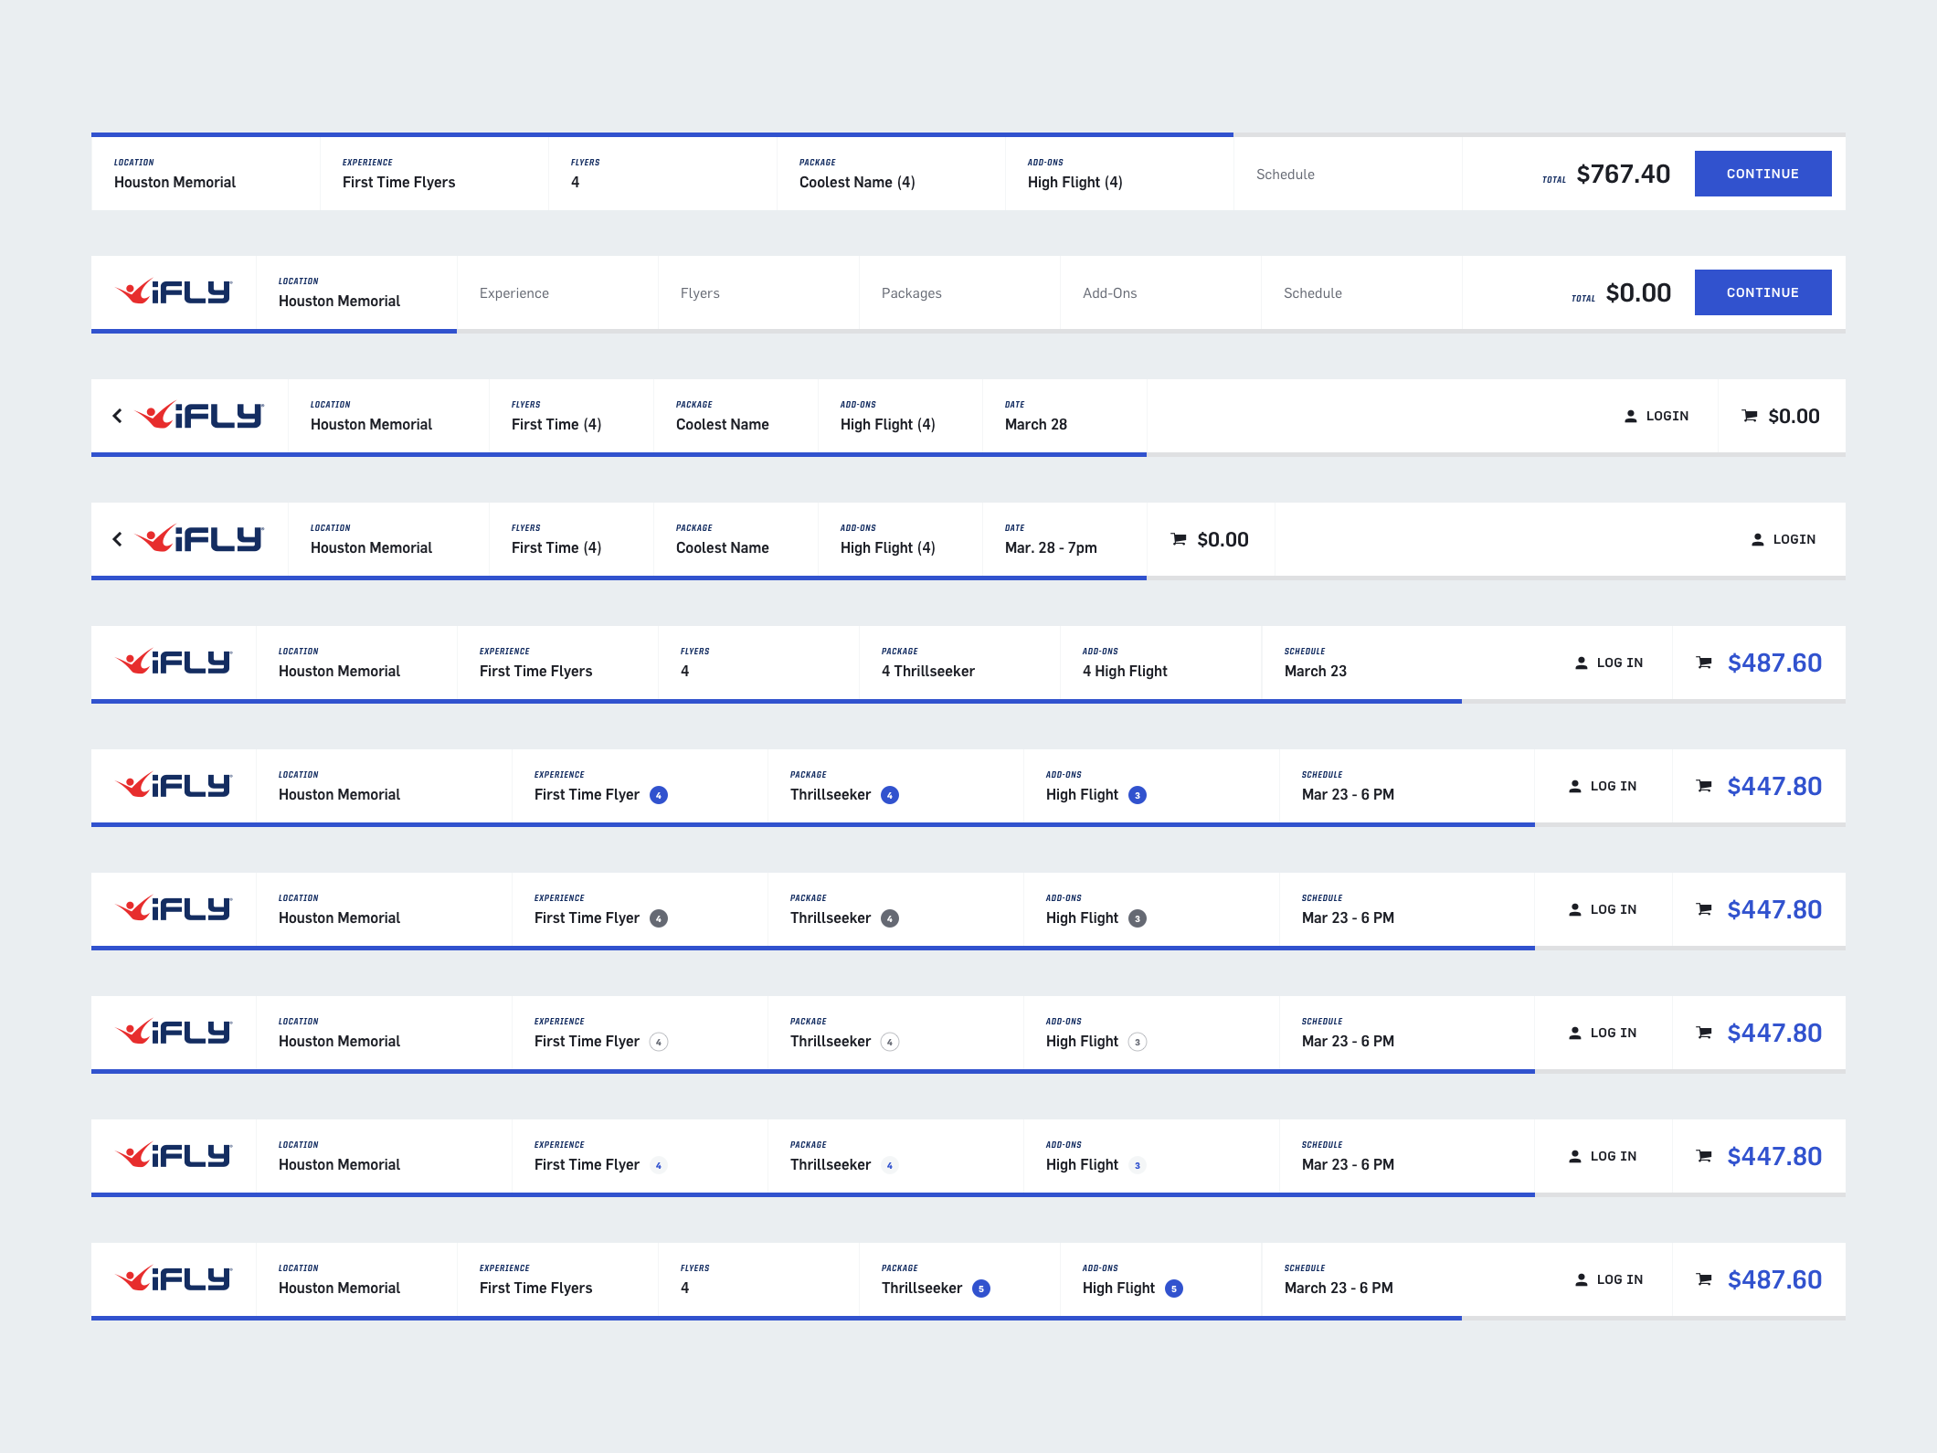Select inactive Experience step in $0.00 total header
Viewport: 1937px width, 1453px height.
557,292
